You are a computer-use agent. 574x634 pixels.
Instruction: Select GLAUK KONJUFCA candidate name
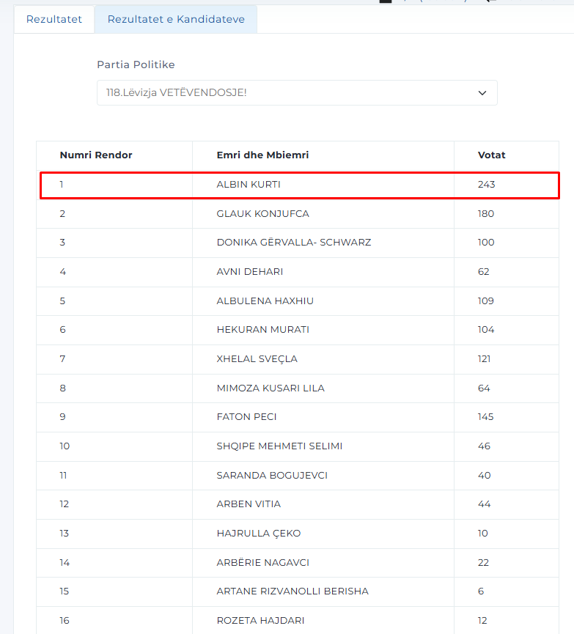click(x=263, y=213)
